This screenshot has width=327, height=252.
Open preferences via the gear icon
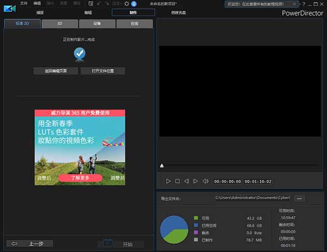(x=127, y=3)
